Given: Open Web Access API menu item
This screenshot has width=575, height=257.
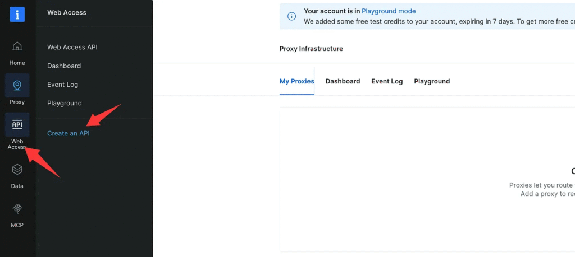Looking at the screenshot, I should pyautogui.click(x=72, y=47).
